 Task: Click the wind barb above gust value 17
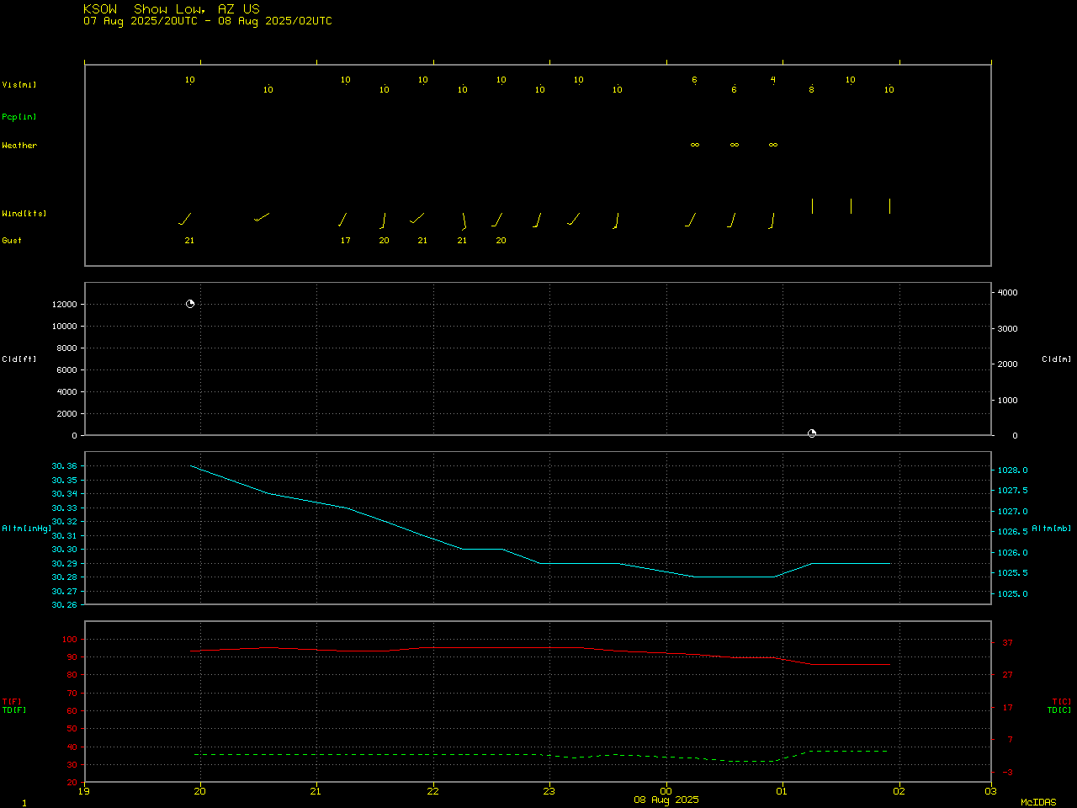342,220
